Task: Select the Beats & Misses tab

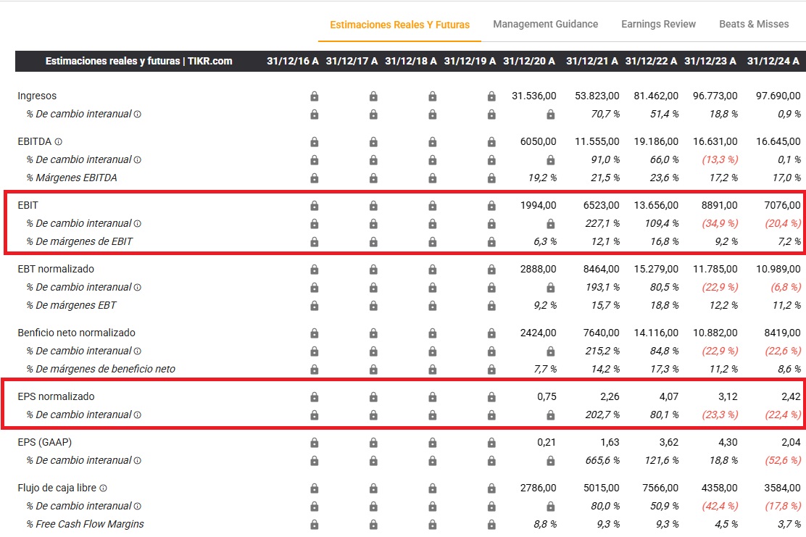Action: coord(754,24)
